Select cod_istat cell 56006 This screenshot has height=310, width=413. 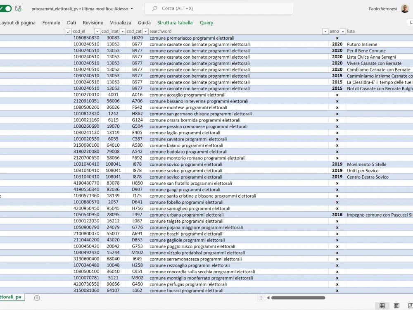[113, 101]
